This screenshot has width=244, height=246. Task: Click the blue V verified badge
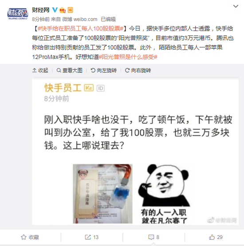point(55,10)
